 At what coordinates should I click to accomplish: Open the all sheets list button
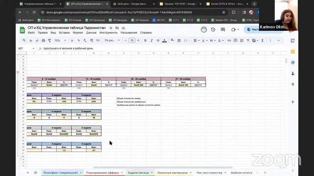[x=36, y=173]
